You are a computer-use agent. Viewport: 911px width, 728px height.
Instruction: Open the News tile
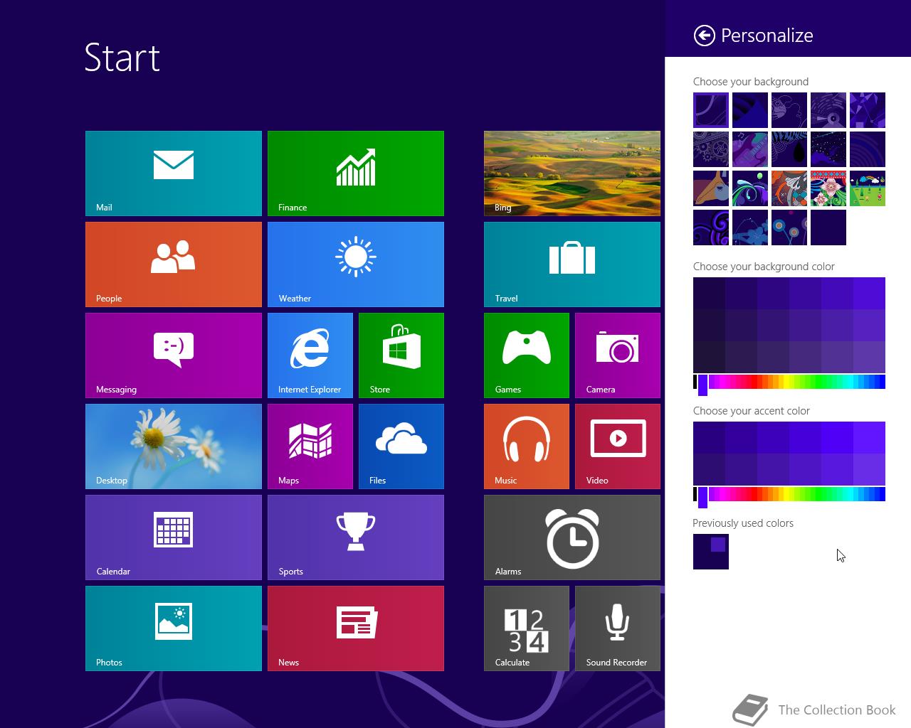coord(356,628)
